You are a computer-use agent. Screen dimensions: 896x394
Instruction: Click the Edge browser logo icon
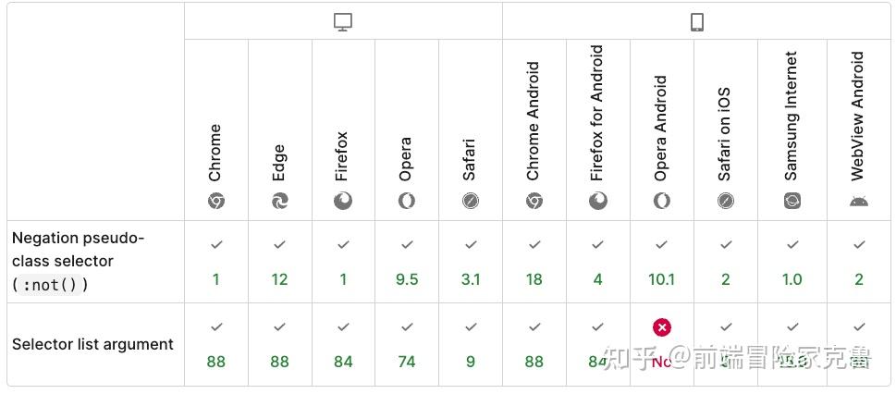coord(279,201)
